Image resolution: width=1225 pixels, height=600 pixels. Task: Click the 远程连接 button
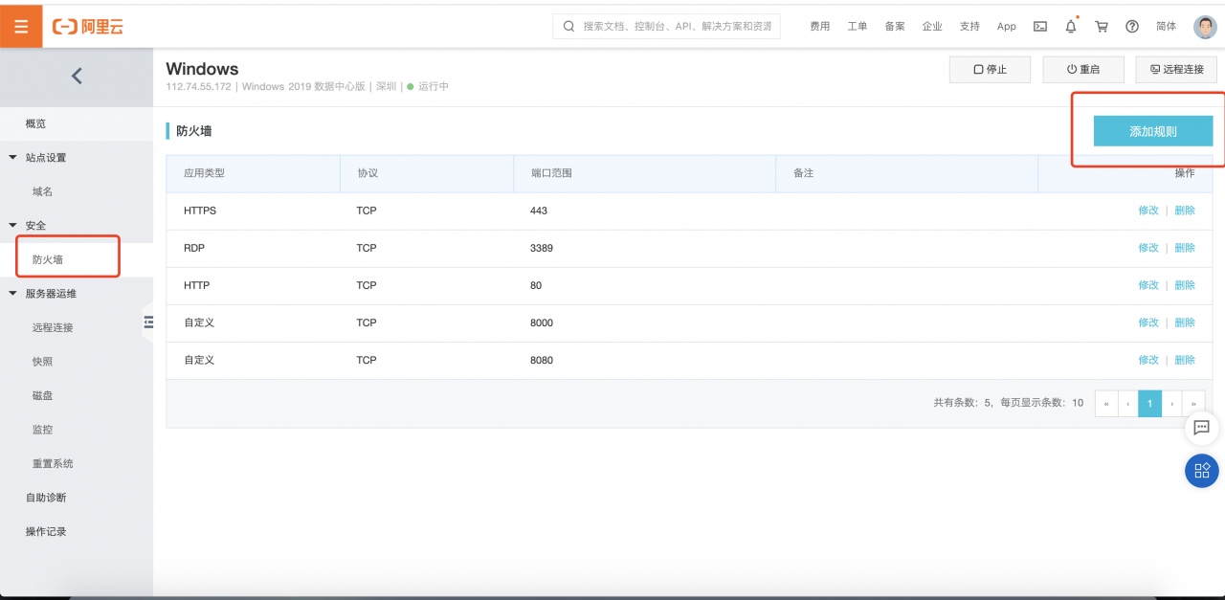pos(1176,69)
